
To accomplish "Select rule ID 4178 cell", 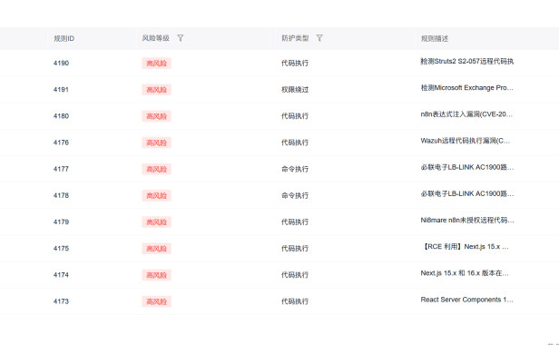I will point(61,195).
